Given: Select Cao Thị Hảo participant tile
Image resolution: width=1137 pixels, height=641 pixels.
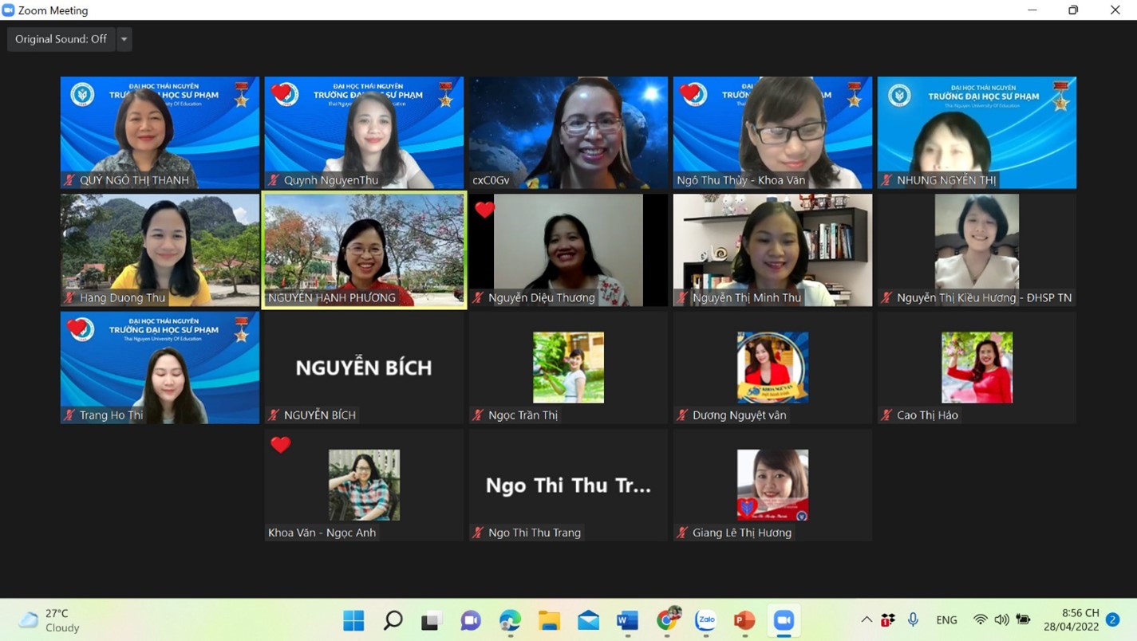Looking at the screenshot, I should [x=977, y=368].
